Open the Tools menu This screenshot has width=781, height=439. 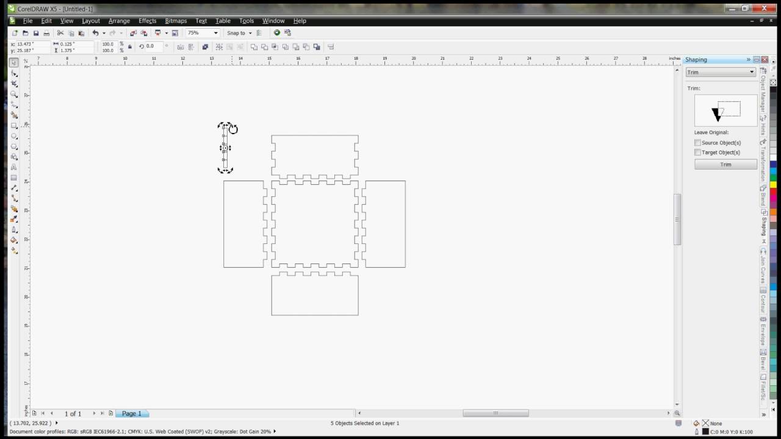pos(247,21)
